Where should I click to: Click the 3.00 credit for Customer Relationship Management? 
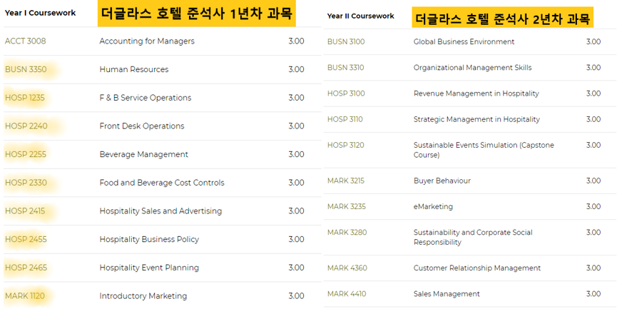593,268
